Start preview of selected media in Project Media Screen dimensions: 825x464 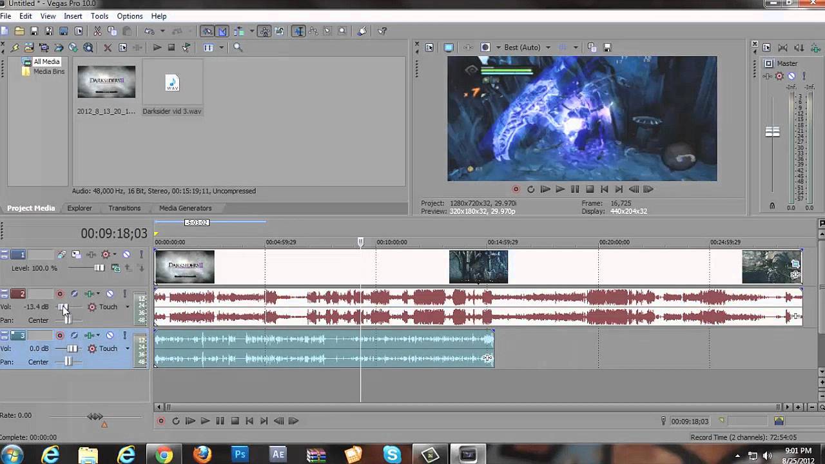(x=157, y=48)
